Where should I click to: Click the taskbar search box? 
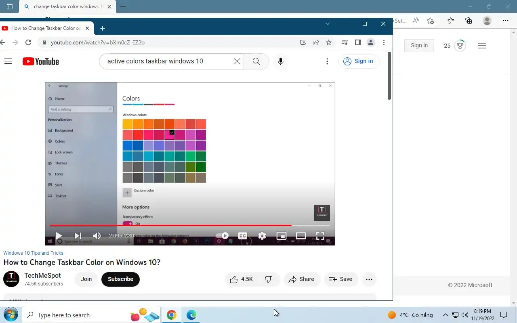92,315
